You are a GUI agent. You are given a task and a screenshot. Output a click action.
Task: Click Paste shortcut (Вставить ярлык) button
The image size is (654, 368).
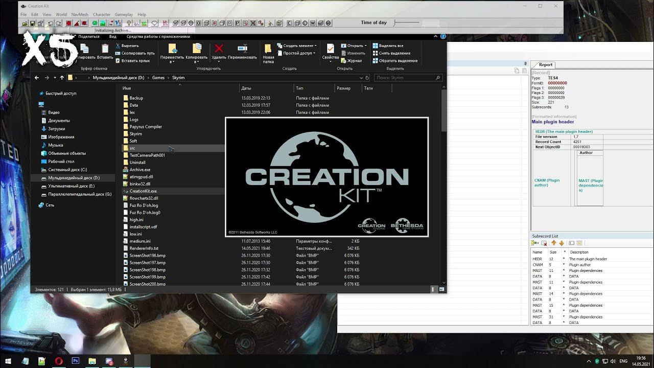tap(132, 61)
